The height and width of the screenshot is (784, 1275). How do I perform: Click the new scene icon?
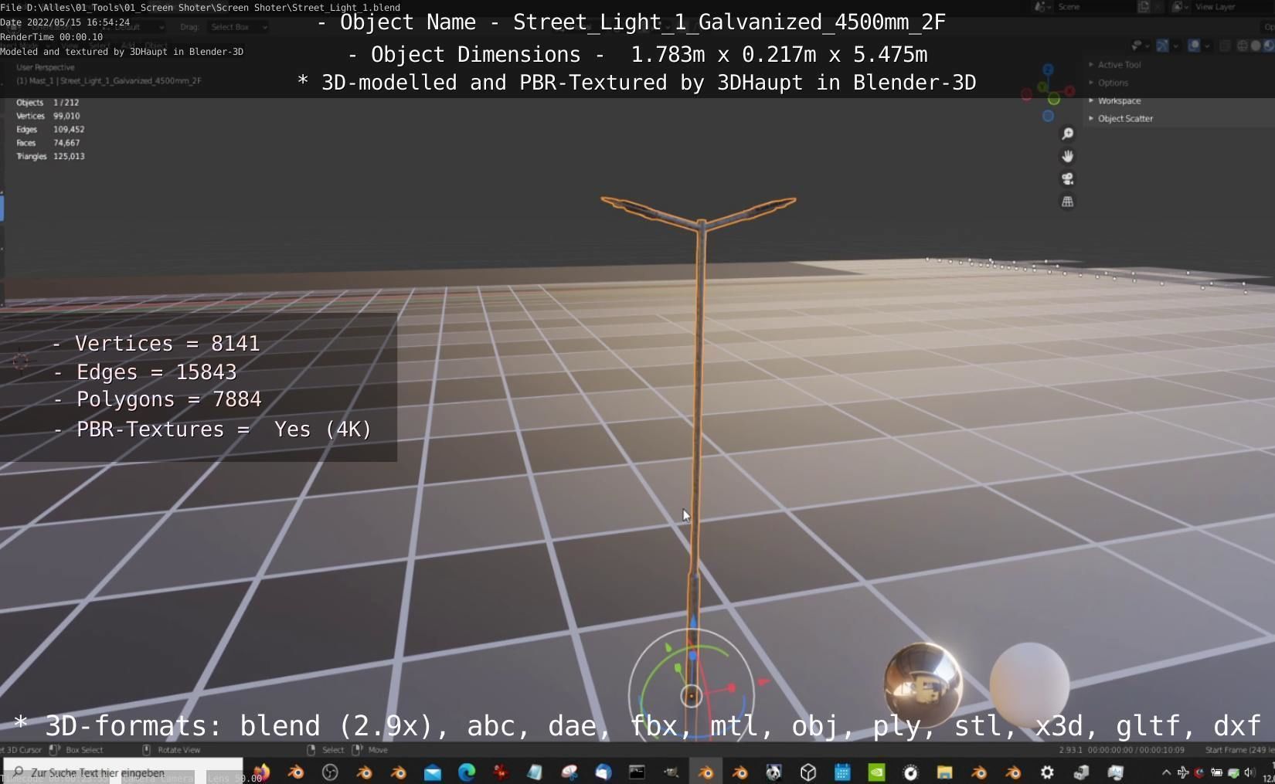pos(1144,7)
